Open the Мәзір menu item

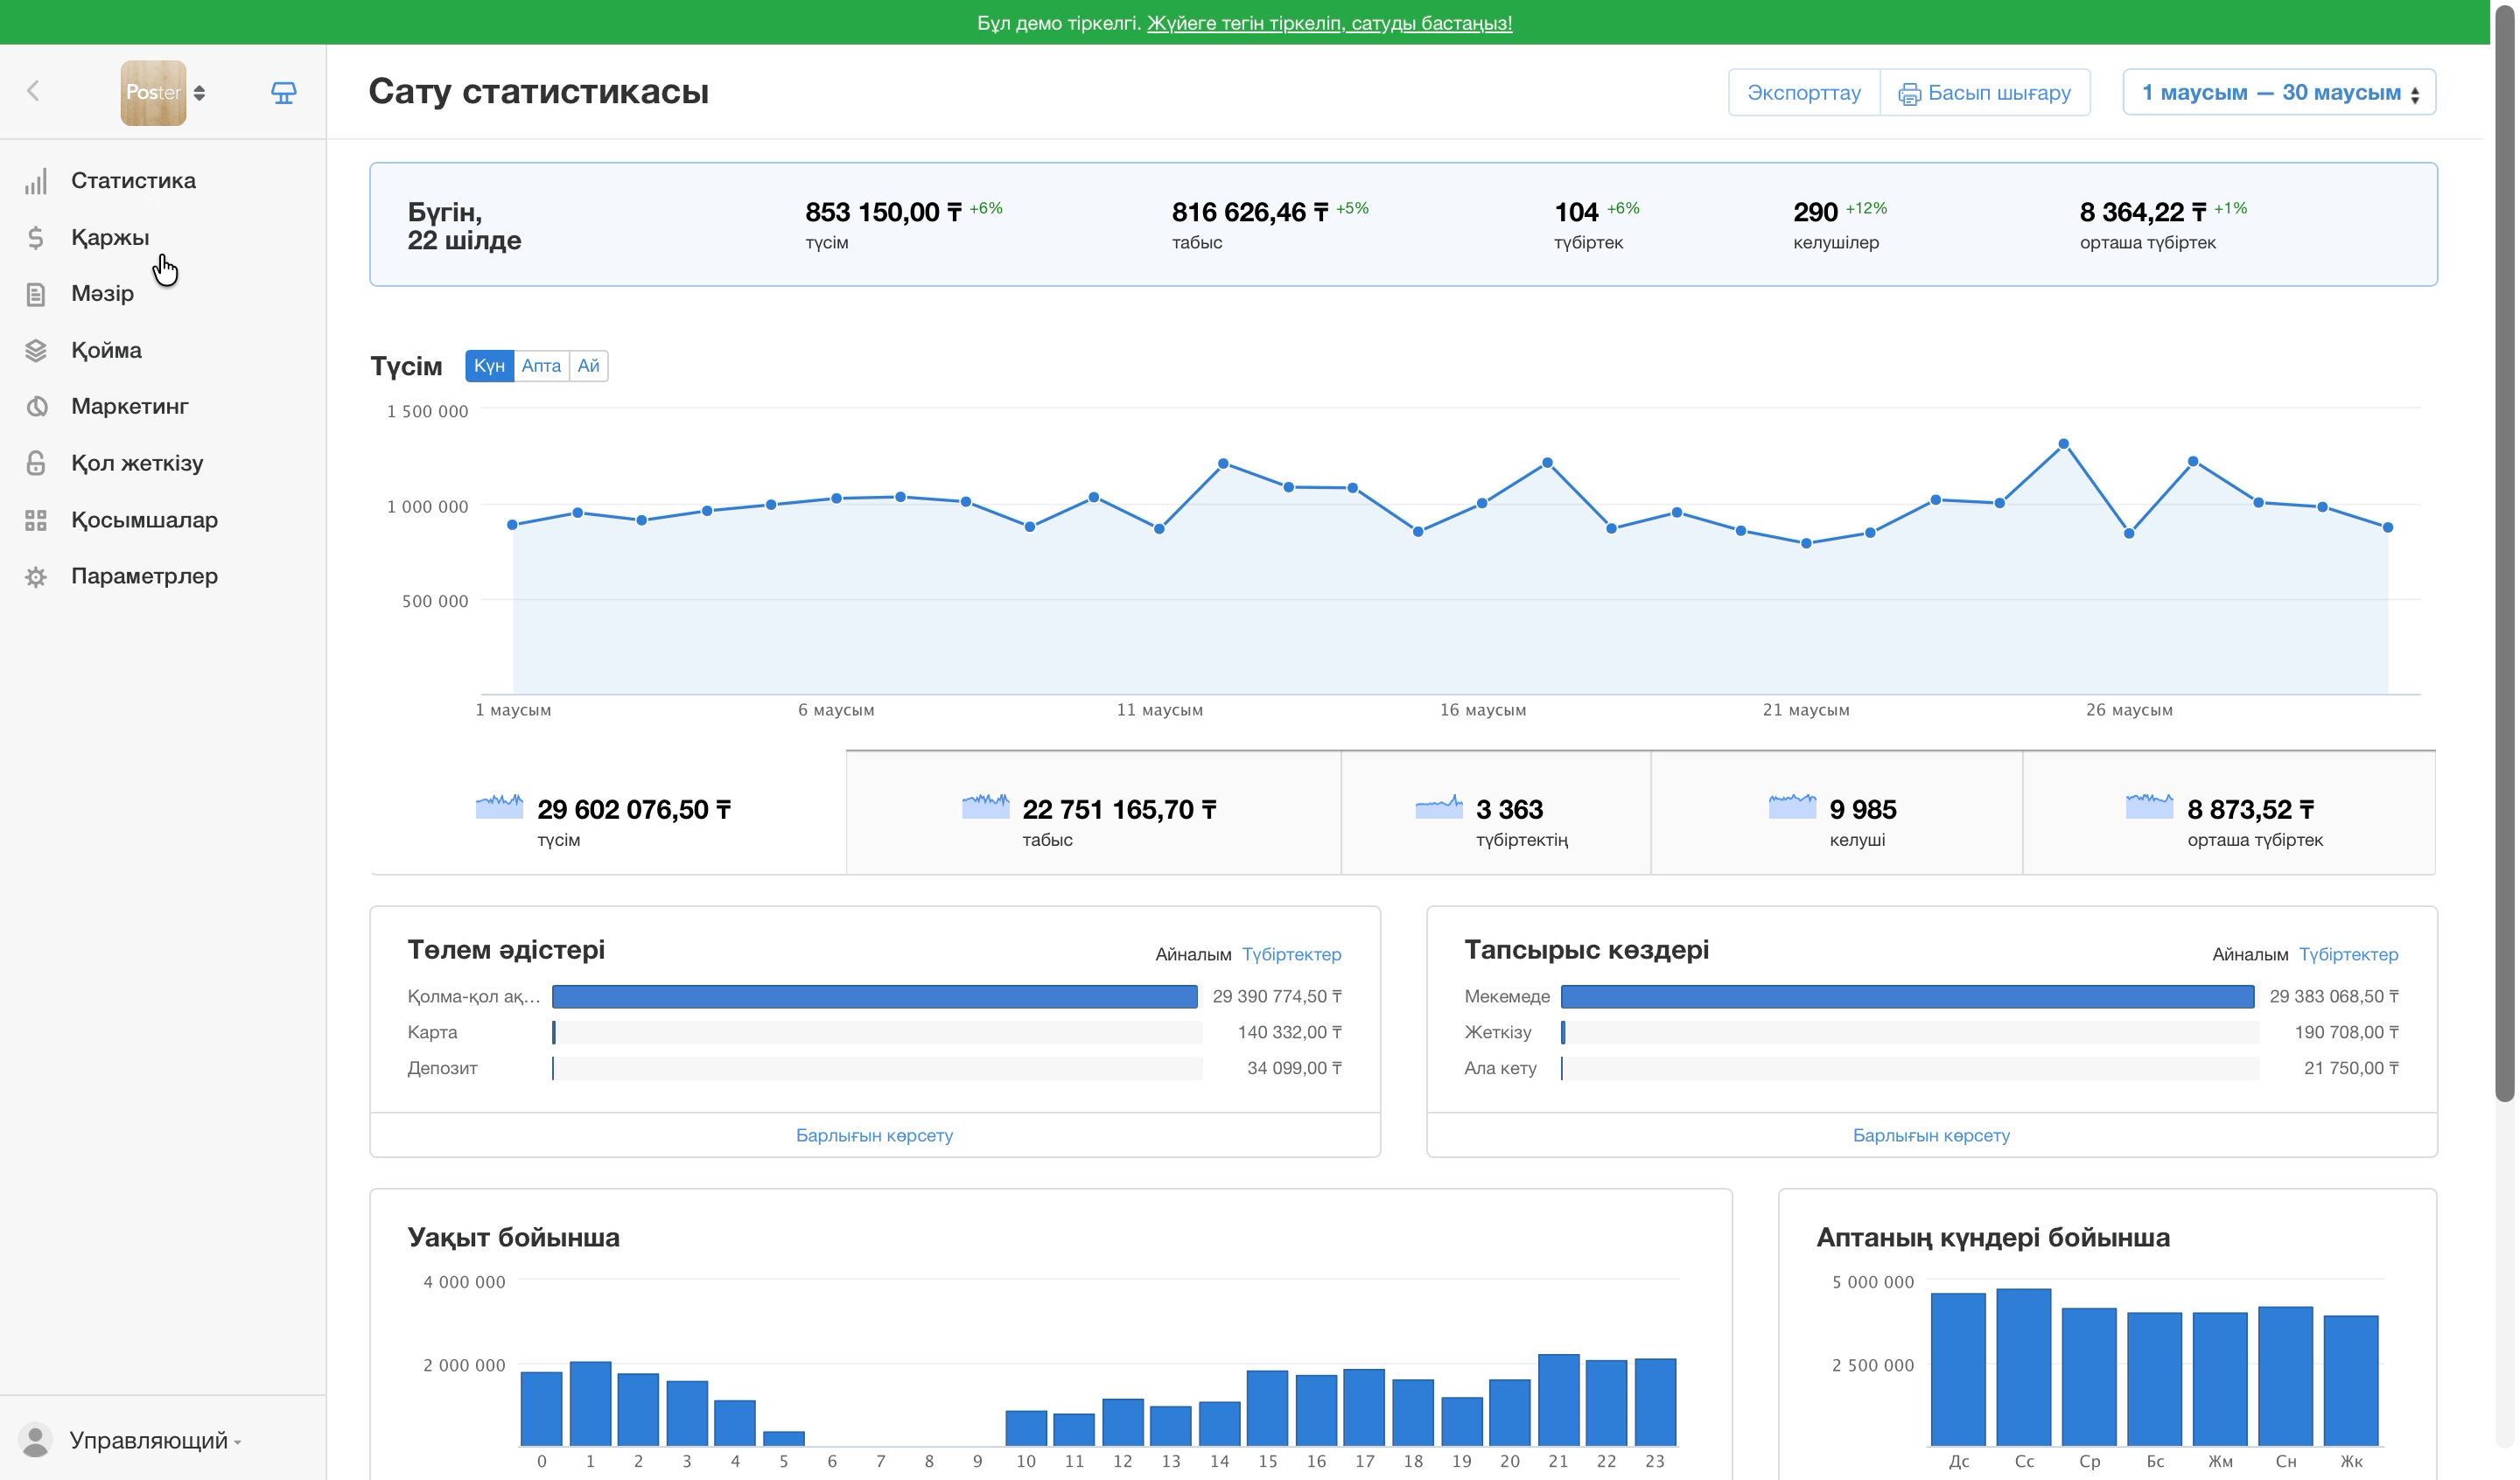coord(102,294)
